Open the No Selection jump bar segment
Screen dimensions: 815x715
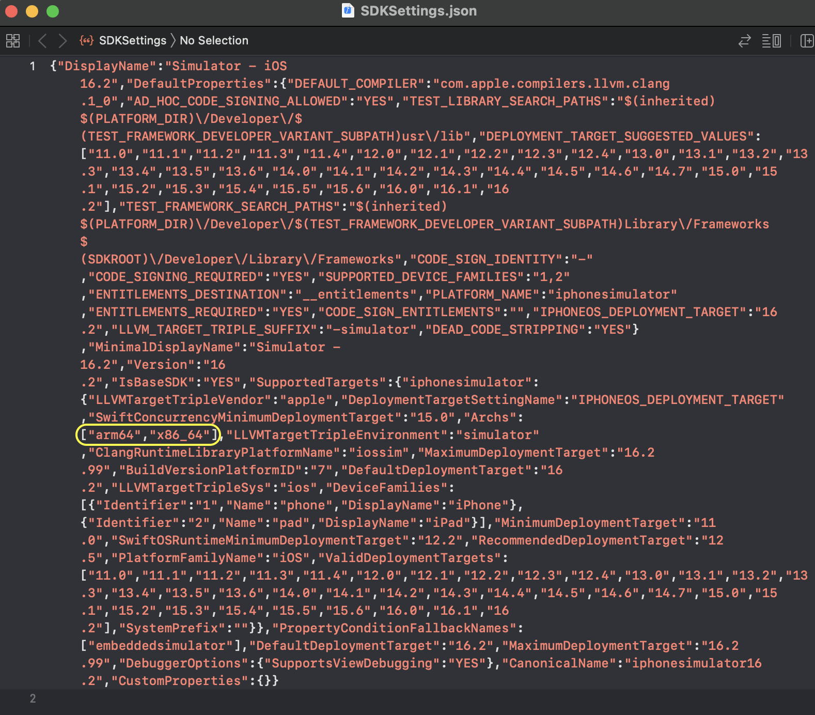point(214,40)
